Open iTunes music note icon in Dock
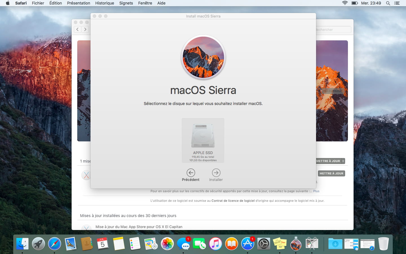The image size is (406, 254). (215, 244)
